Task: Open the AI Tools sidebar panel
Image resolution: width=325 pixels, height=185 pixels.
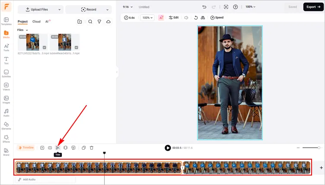Action: click(6, 47)
